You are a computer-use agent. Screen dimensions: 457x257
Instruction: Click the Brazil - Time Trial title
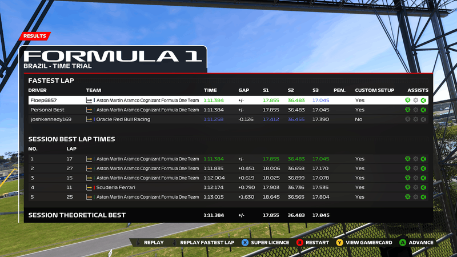click(58, 66)
